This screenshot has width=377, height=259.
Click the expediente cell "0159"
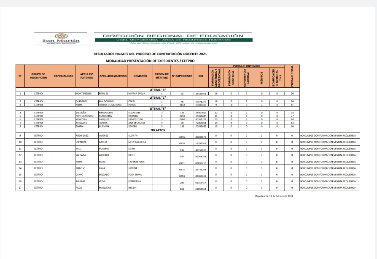[x=182, y=116]
